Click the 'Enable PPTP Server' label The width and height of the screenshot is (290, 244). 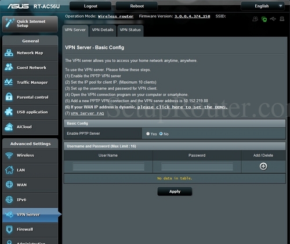pyautogui.click(x=84, y=134)
